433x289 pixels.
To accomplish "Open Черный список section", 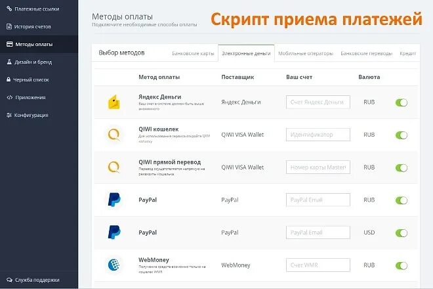I will point(39,79).
